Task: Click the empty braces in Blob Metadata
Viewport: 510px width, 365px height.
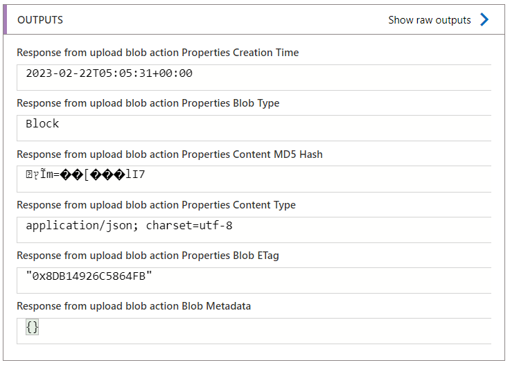Action: (32, 327)
